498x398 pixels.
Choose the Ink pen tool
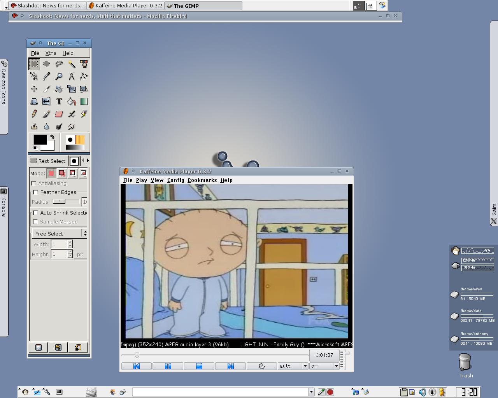(84, 114)
